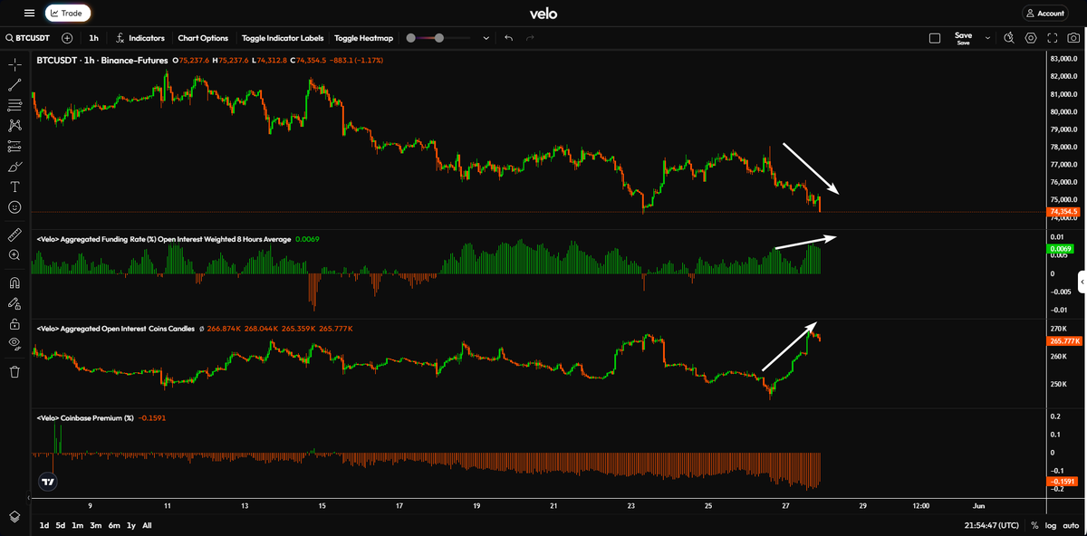Open the hamburger main menu
This screenshot has width=1087, height=536.
(30, 14)
